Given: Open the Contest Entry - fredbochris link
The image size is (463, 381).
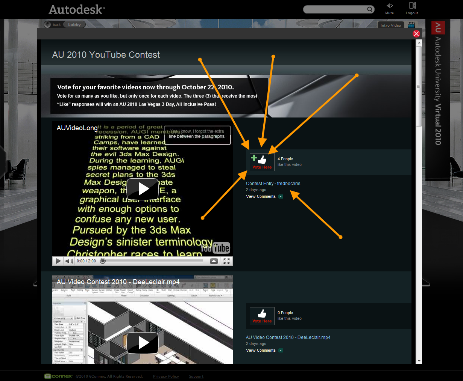Looking at the screenshot, I should (x=273, y=184).
